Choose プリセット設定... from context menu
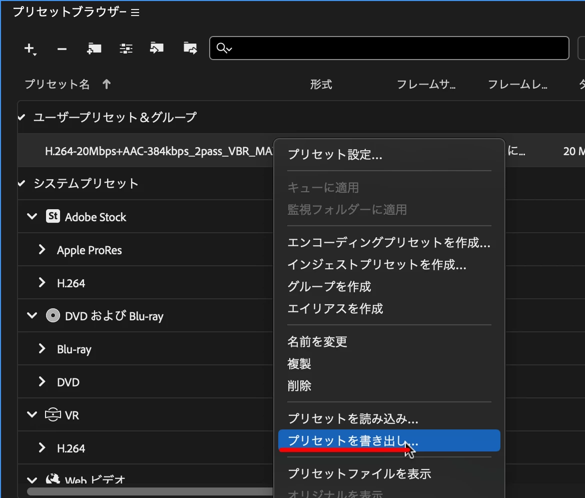 (x=389, y=155)
